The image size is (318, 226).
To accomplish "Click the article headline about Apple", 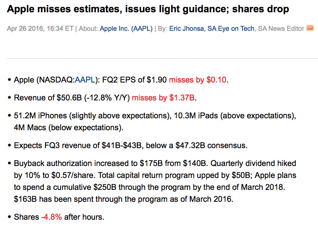I will tap(148, 9).
